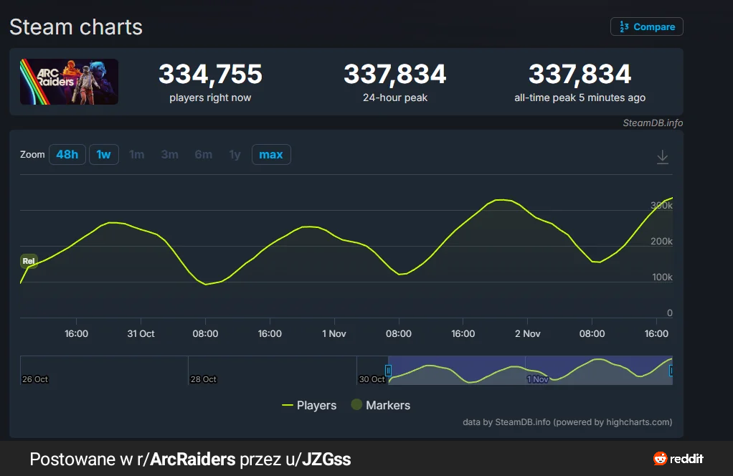Click the right navigator range handle
This screenshot has width=733, height=476.
tap(672, 371)
